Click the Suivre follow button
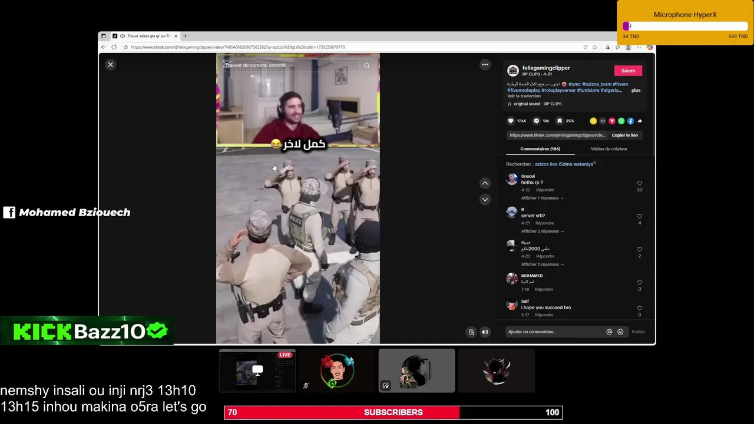 (628, 71)
